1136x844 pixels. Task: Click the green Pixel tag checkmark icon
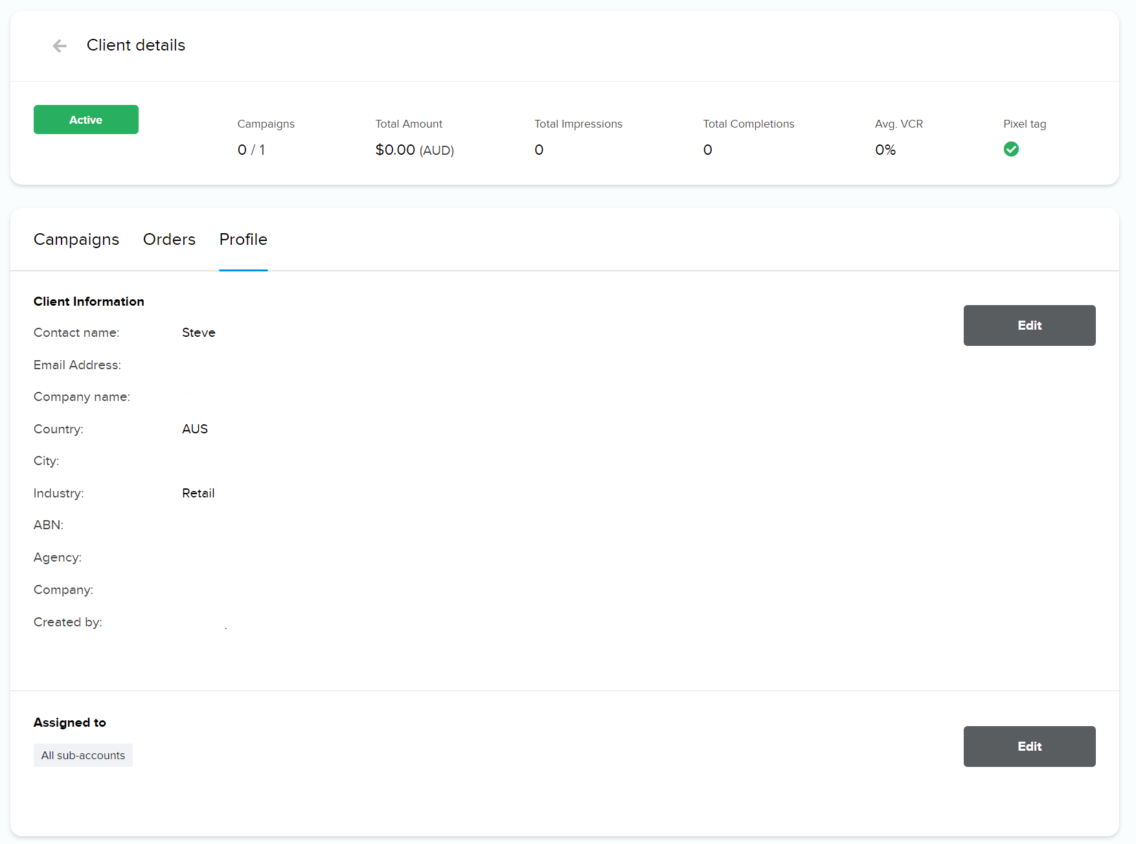[x=1011, y=150]
